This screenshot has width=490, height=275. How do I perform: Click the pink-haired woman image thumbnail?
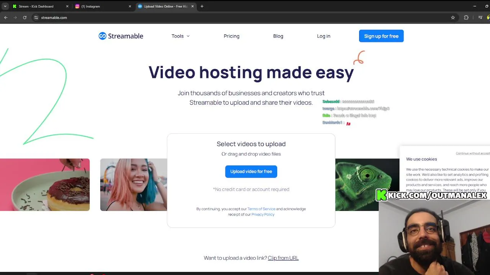(134, 184)
